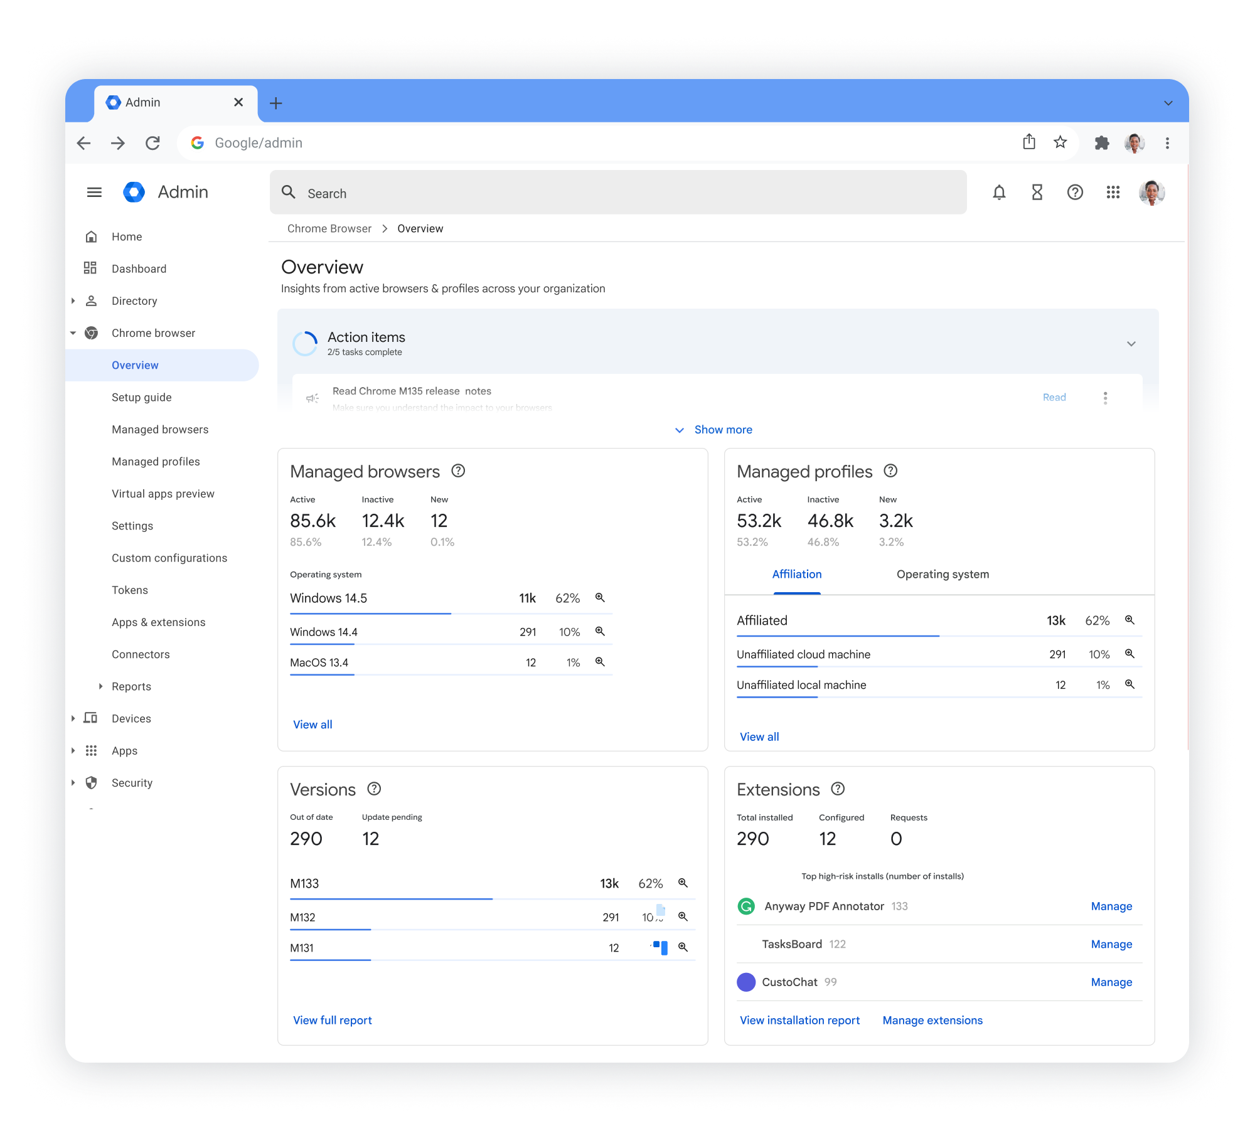
Task: Share this page from address bar
Action: 1029,142
